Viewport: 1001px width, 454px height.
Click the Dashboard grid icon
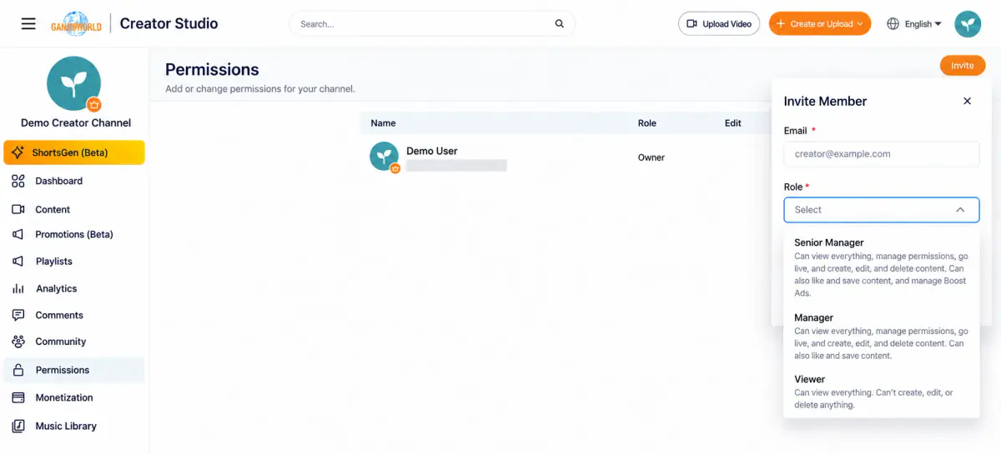pos(18,181)
